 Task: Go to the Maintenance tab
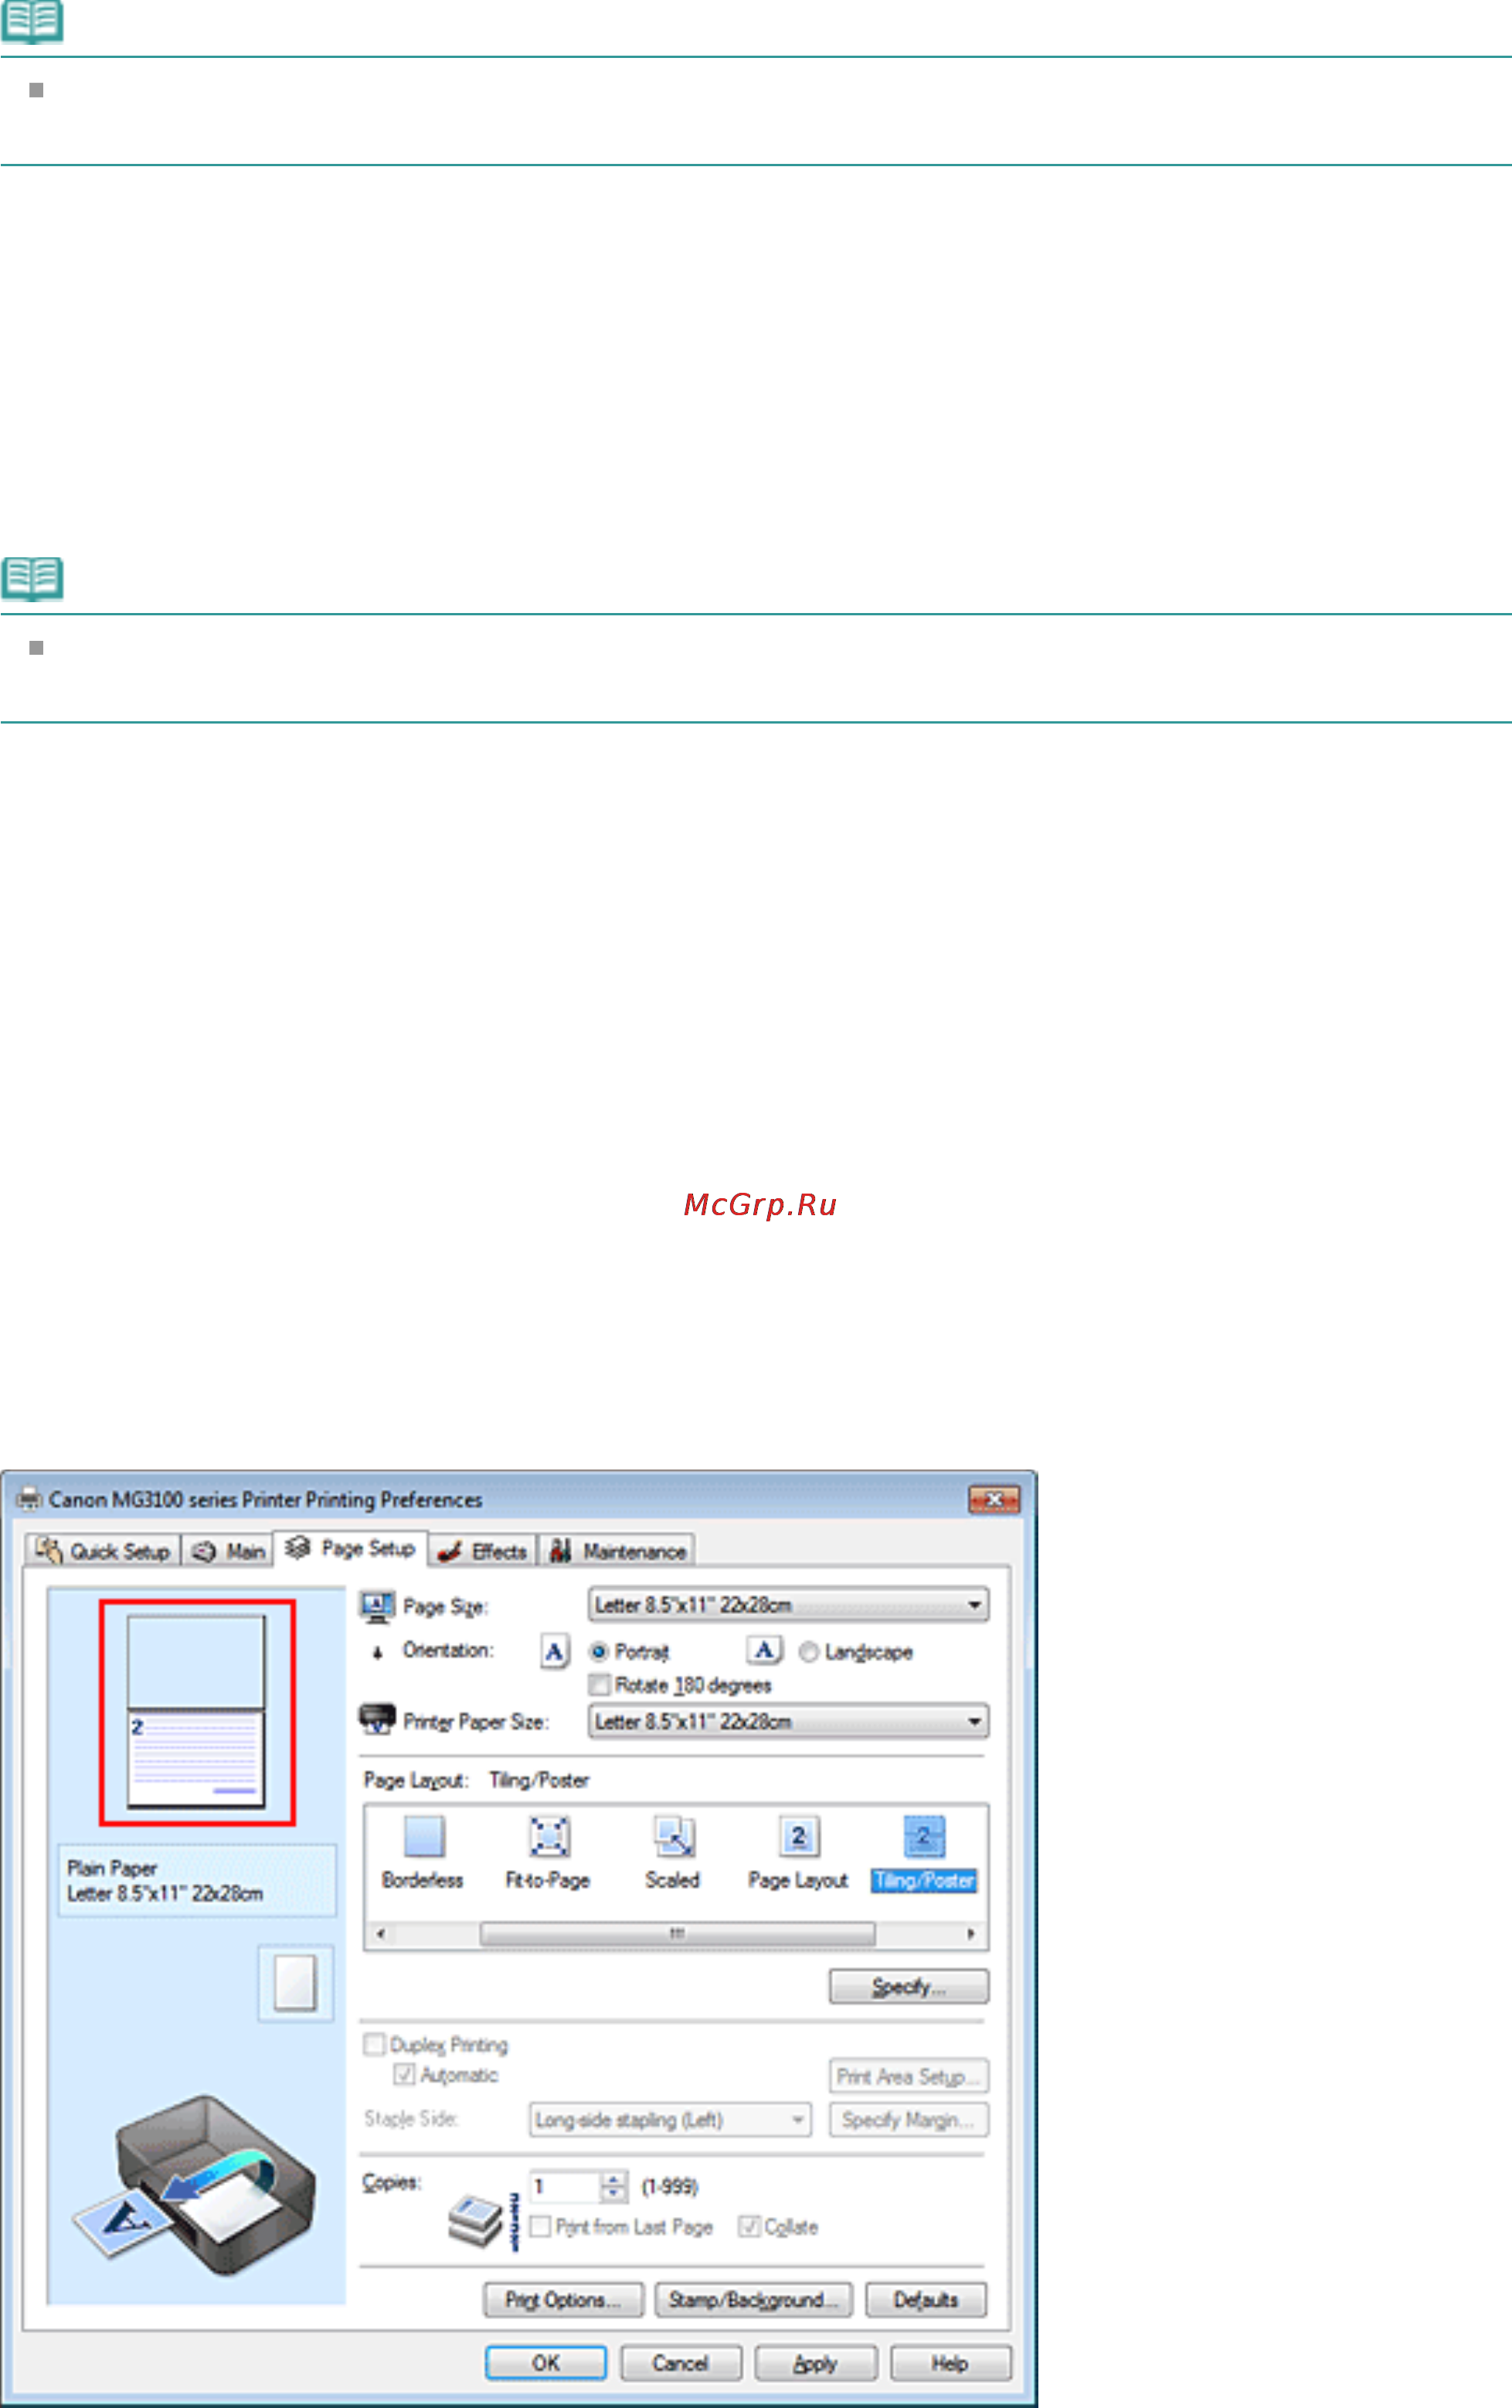[617, 1551]
